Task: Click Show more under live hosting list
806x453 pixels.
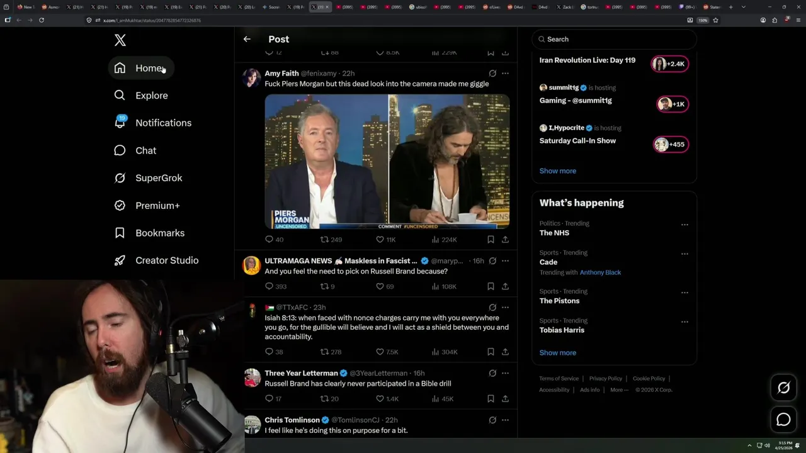Action: click(x=557, y=171)
